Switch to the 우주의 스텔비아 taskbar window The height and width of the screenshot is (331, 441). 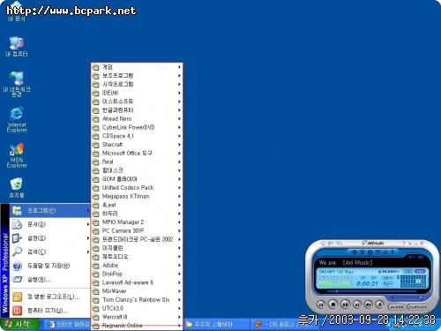pyautogui.click(x=217, y=325)
